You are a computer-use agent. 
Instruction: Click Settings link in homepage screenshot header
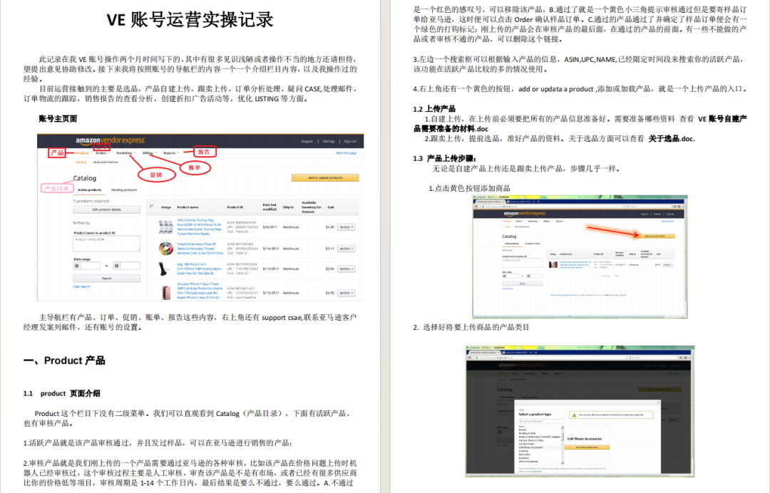329,141
